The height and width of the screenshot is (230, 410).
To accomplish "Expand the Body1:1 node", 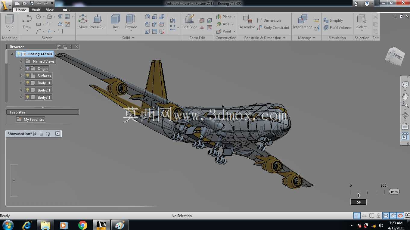I will 21,83.
